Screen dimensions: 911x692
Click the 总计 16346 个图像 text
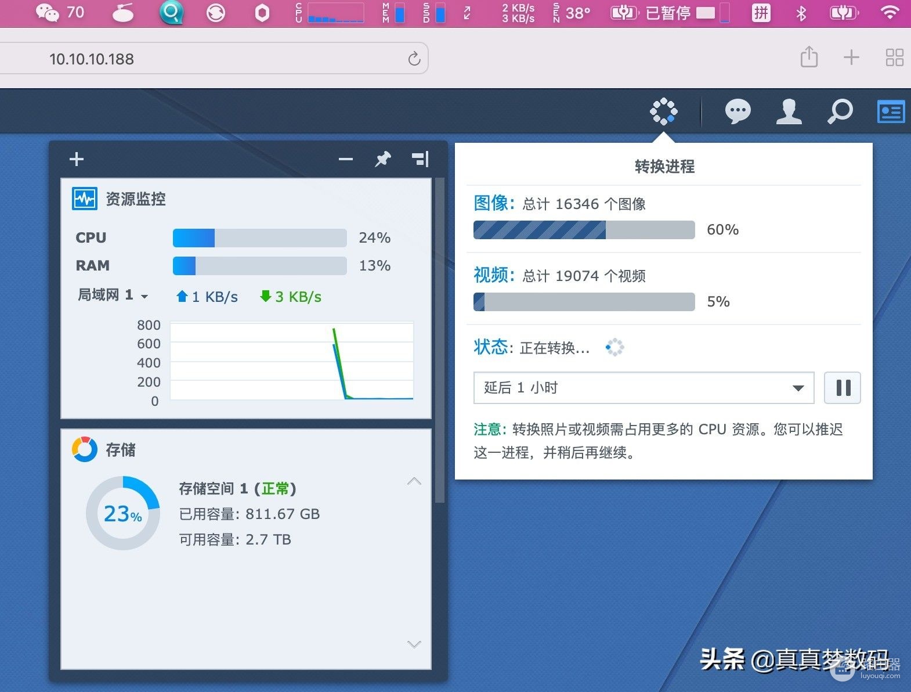click(x=584, y=204)
